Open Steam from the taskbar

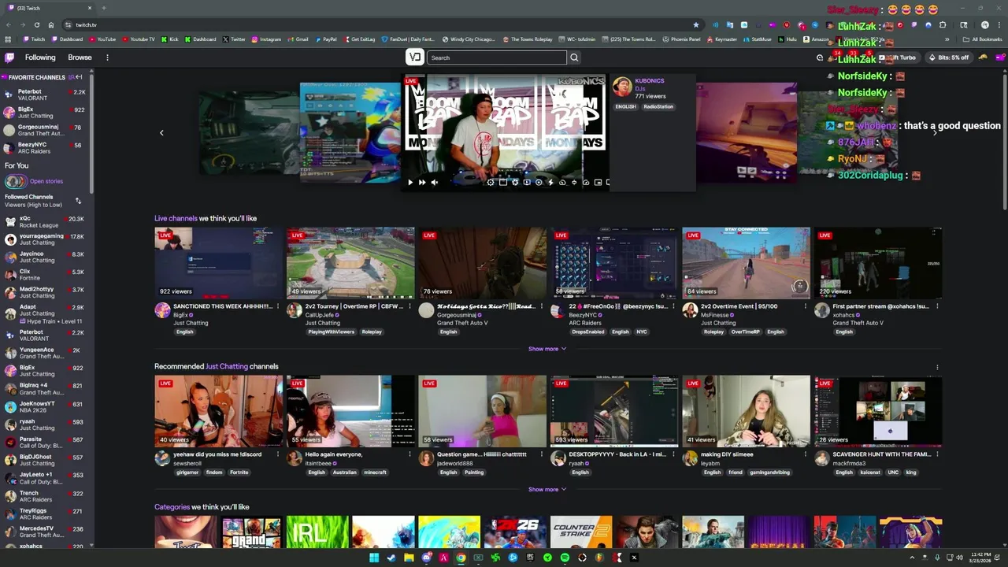pos(391,558)
